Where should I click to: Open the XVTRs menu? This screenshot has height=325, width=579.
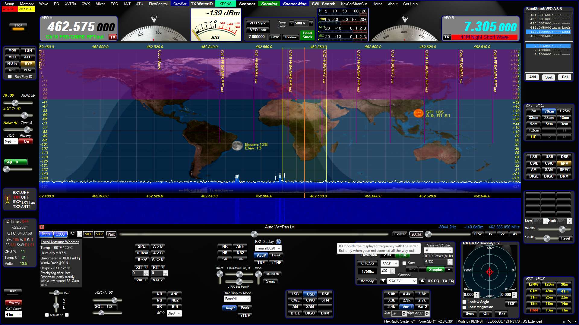(x=70, y=4)
